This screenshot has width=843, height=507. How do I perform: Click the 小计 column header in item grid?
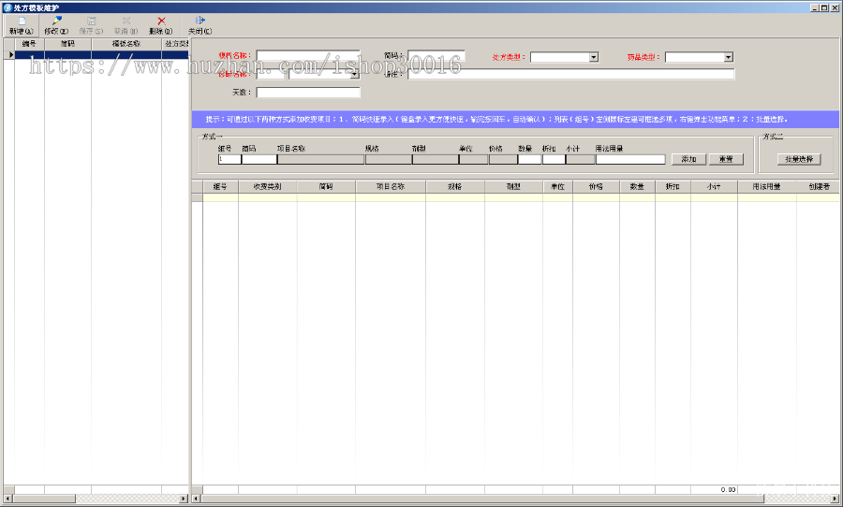714,186
